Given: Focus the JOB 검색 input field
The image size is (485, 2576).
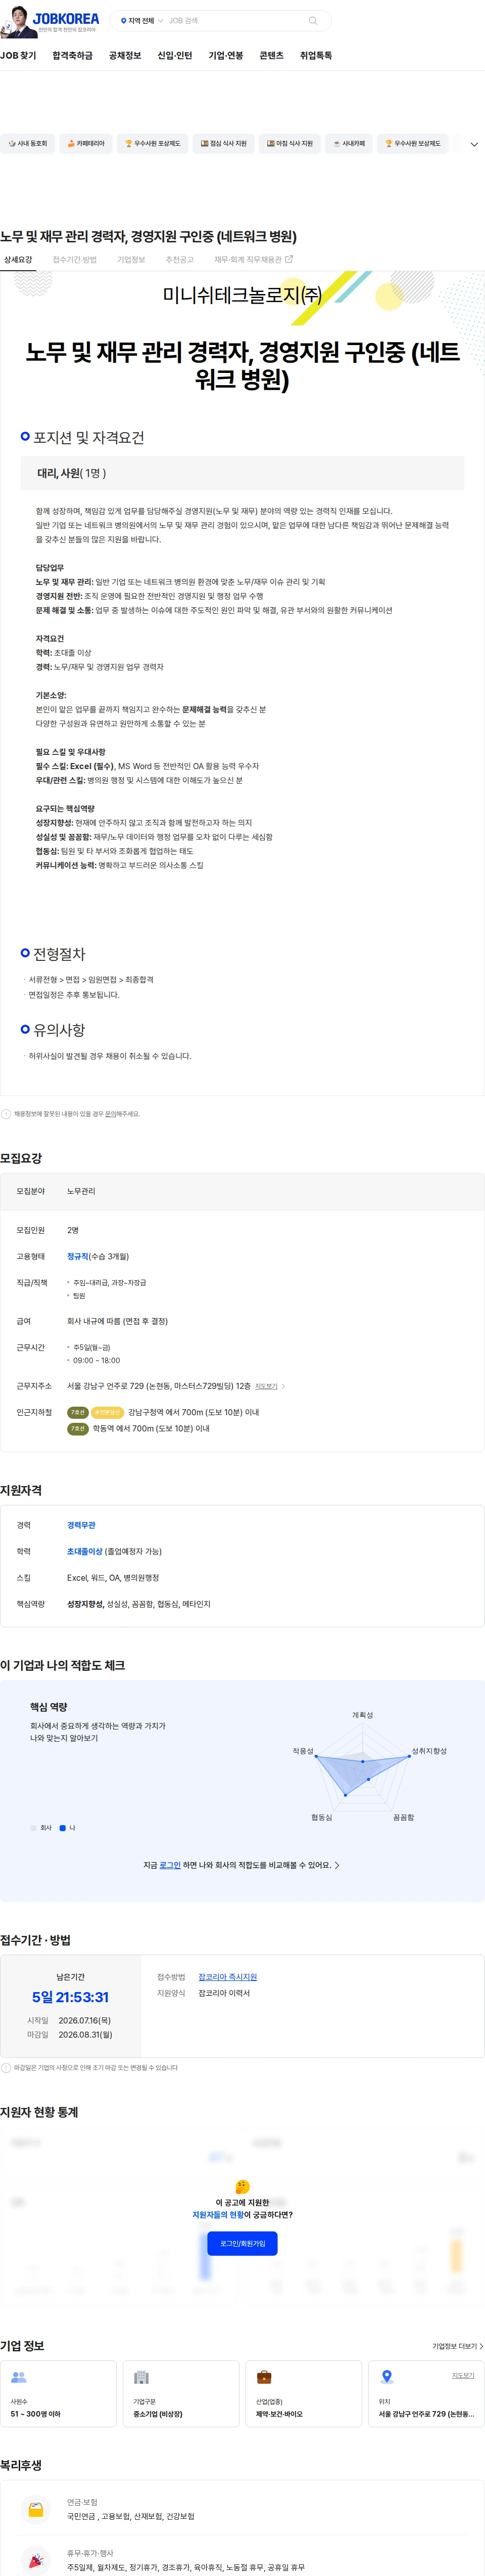Looking at the screenshot, I should [x=234, y=20].
